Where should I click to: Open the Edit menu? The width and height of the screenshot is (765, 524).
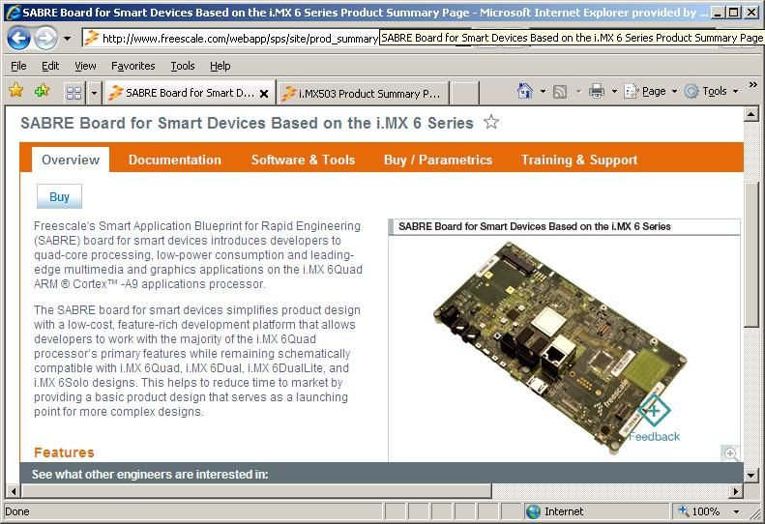coord(49,66)
